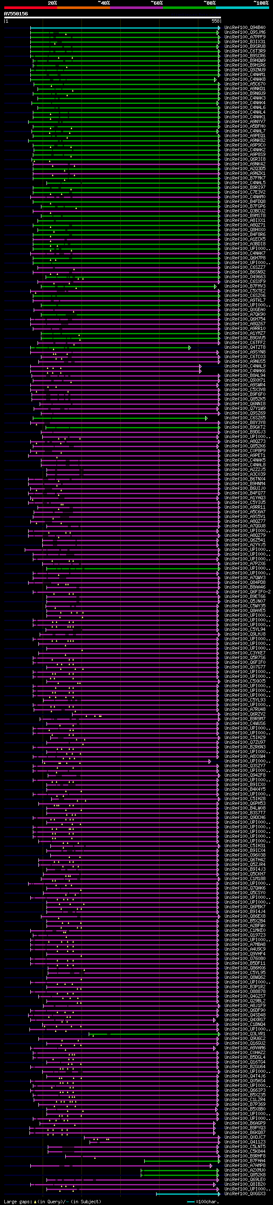The image size is (273, 1205).
Task: Select hit UniRef100_Q6R3I8
Action: point(245,159)
